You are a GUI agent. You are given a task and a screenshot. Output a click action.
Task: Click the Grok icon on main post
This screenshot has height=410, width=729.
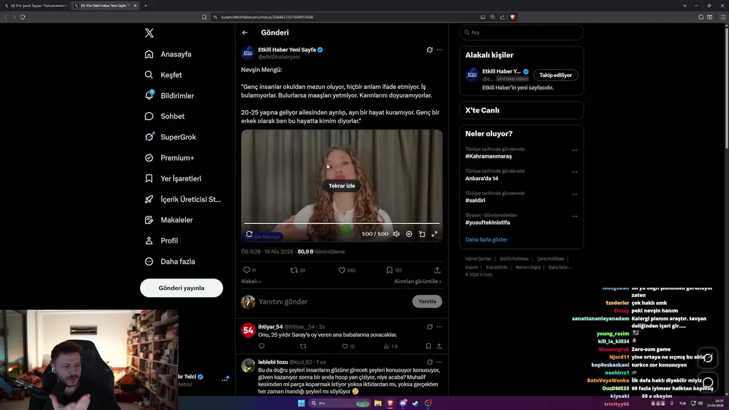point(429,50)
